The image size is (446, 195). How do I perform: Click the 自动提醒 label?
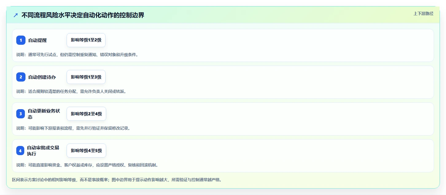(37, 40)
